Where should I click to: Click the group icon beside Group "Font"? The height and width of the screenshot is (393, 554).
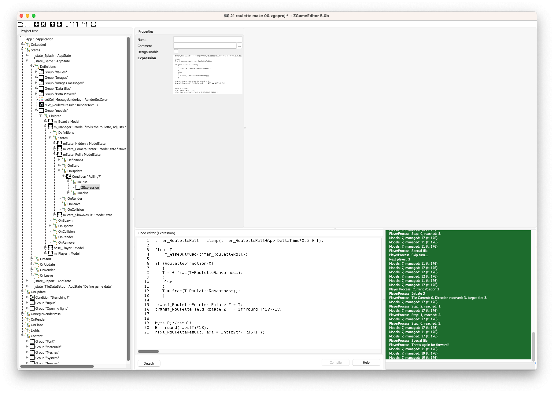[32, 341]
